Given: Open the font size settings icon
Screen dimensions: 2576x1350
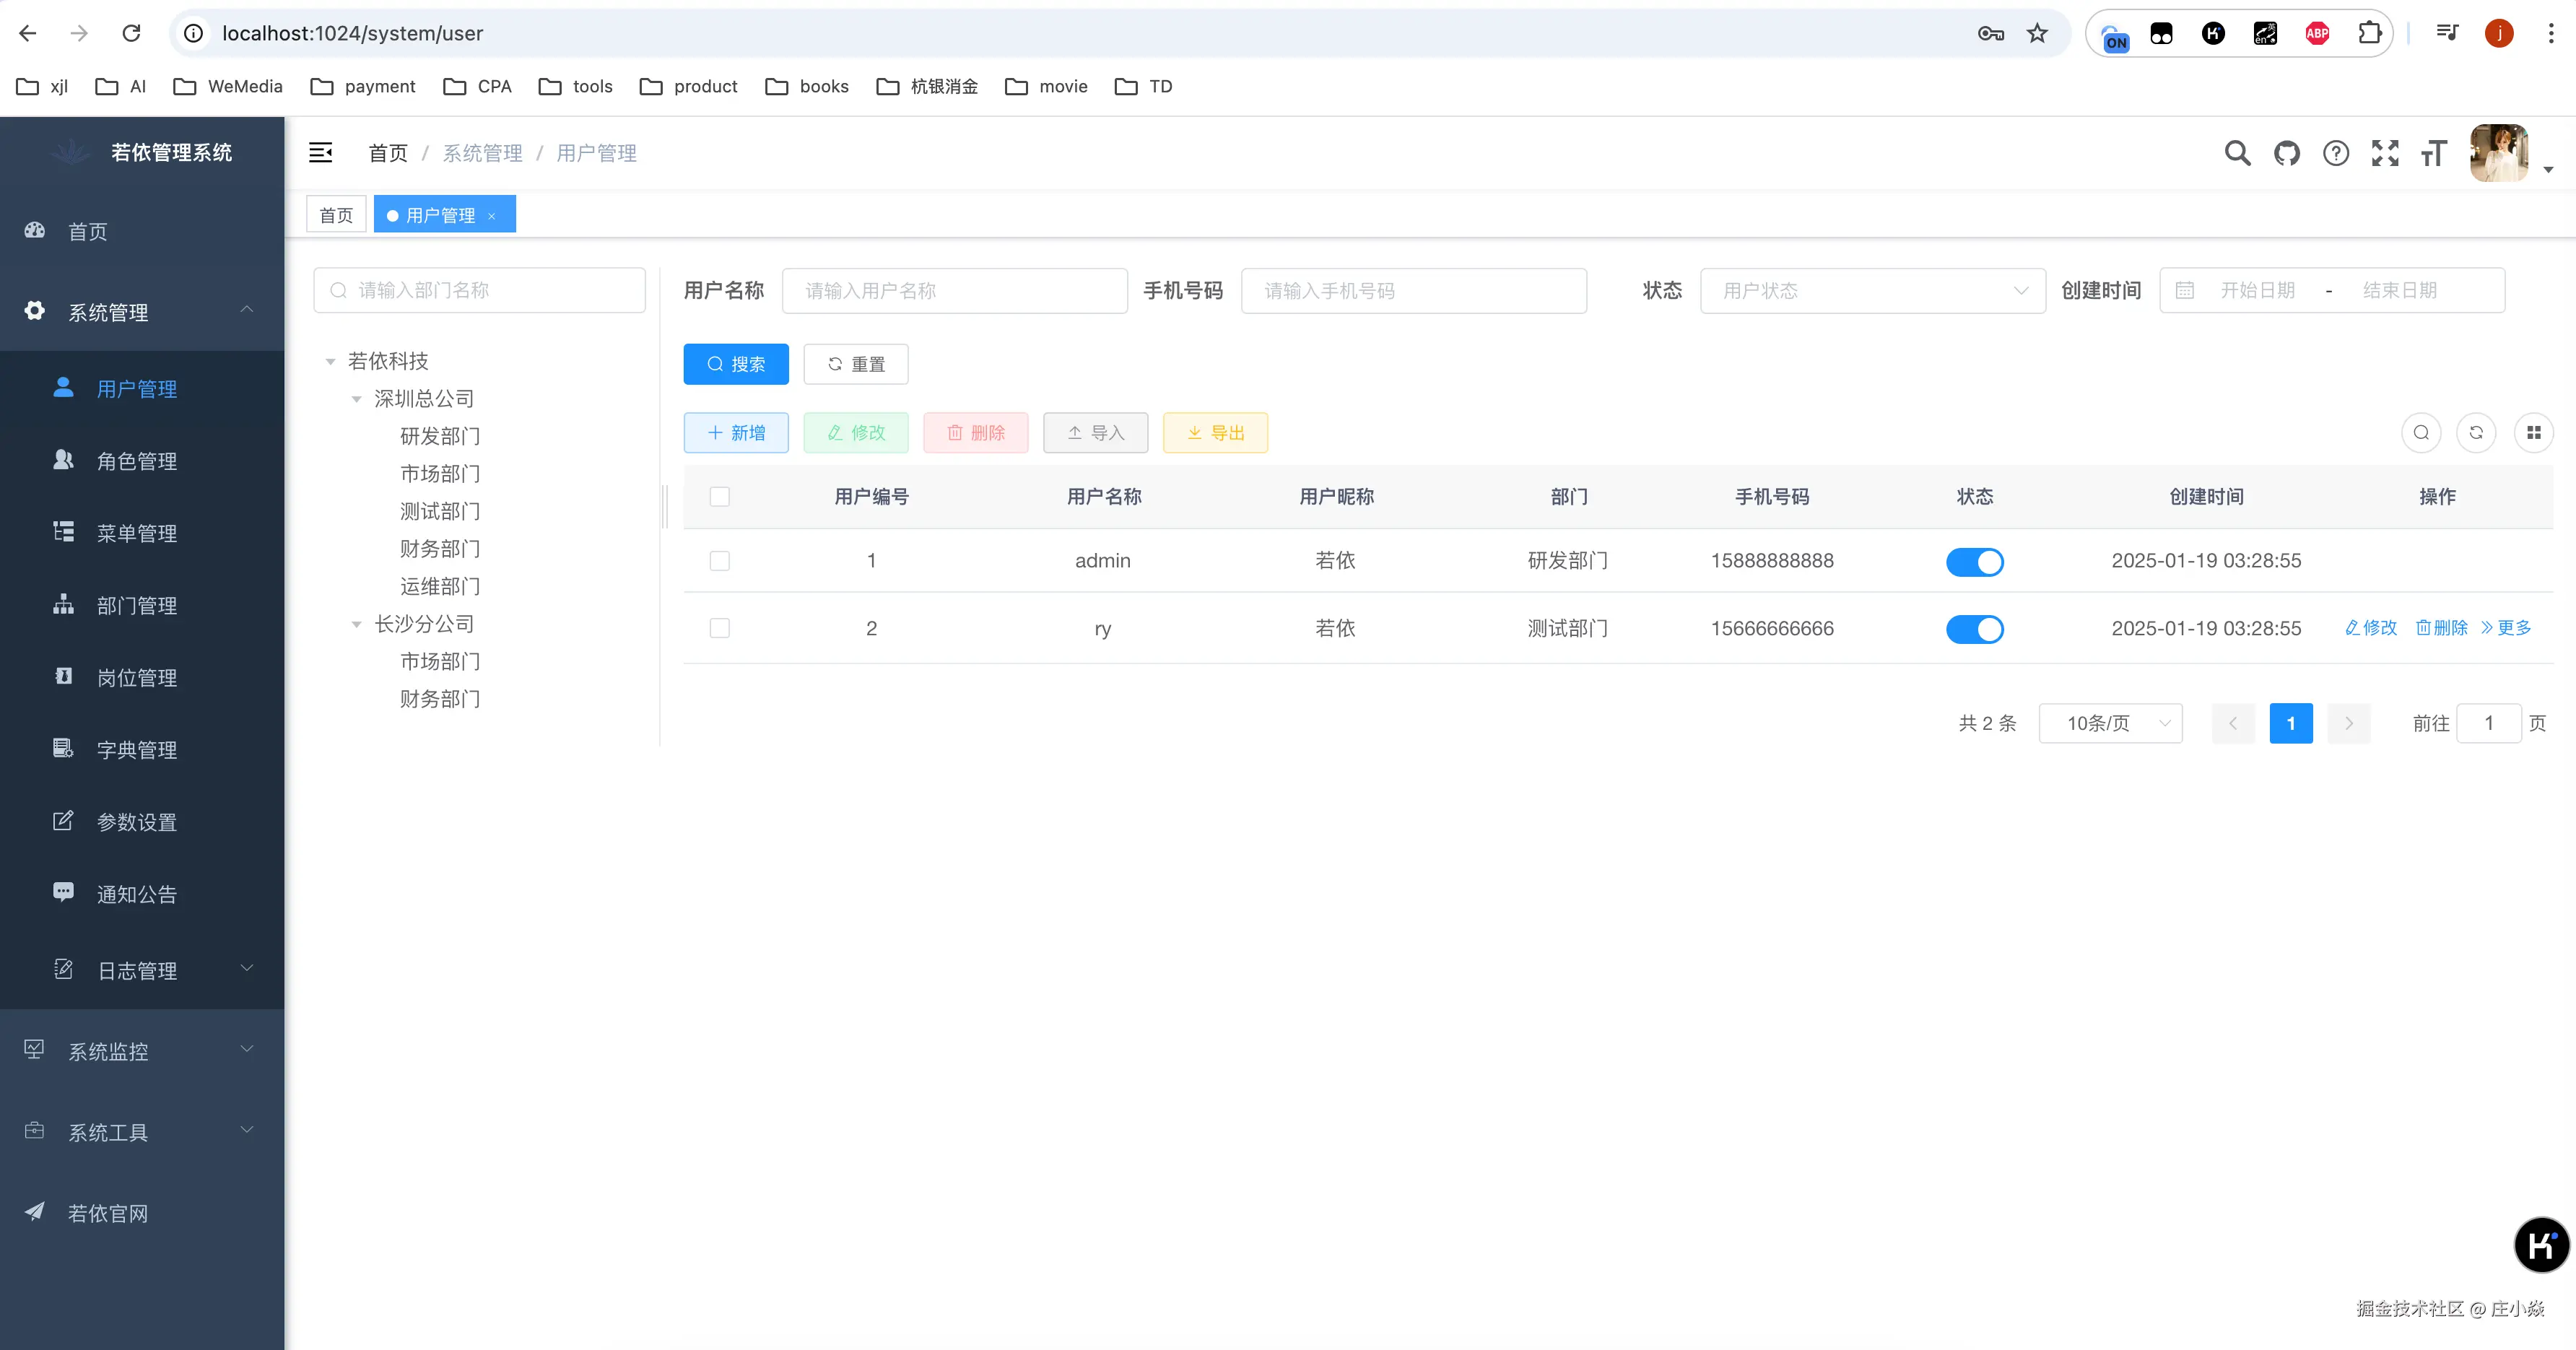Looking at the screenshot, I should [x=2433, y=153].
